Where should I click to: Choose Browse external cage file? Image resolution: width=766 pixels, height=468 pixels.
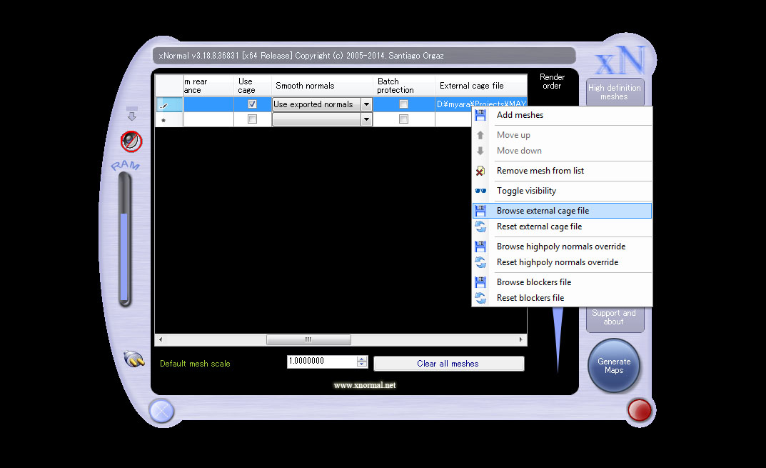pos(562,211)
